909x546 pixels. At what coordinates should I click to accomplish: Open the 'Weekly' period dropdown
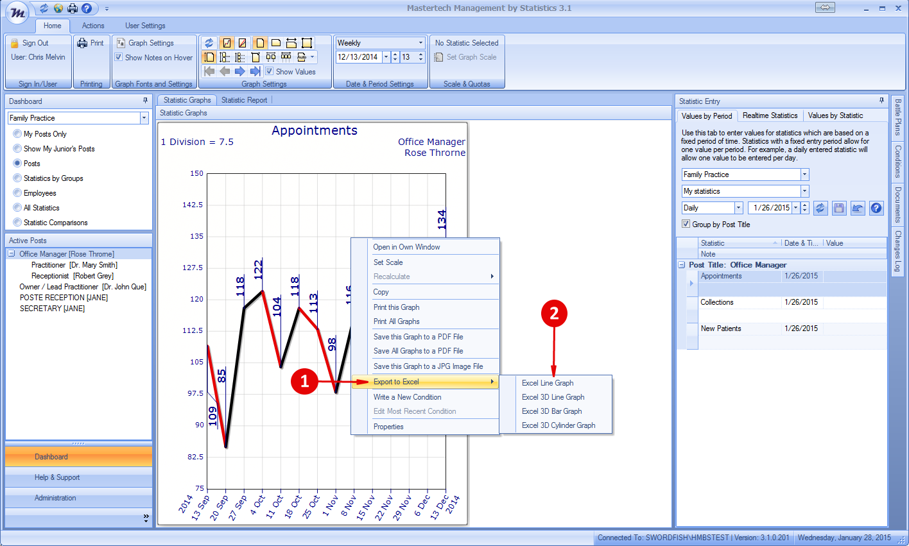click(x=421, y=43)
